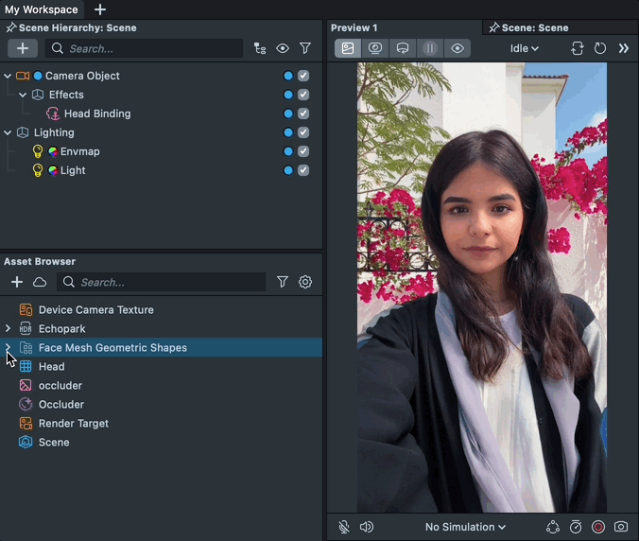Click the hierarchy tree view icon
Image resolution: width=639 pixels, height=541 pixels.
(260, 48)
